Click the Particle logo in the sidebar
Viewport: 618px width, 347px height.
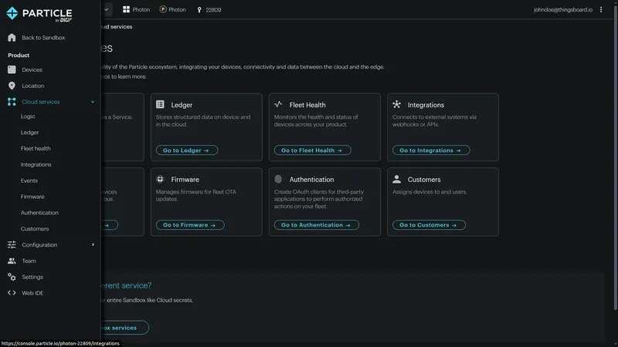pos(39,14)
